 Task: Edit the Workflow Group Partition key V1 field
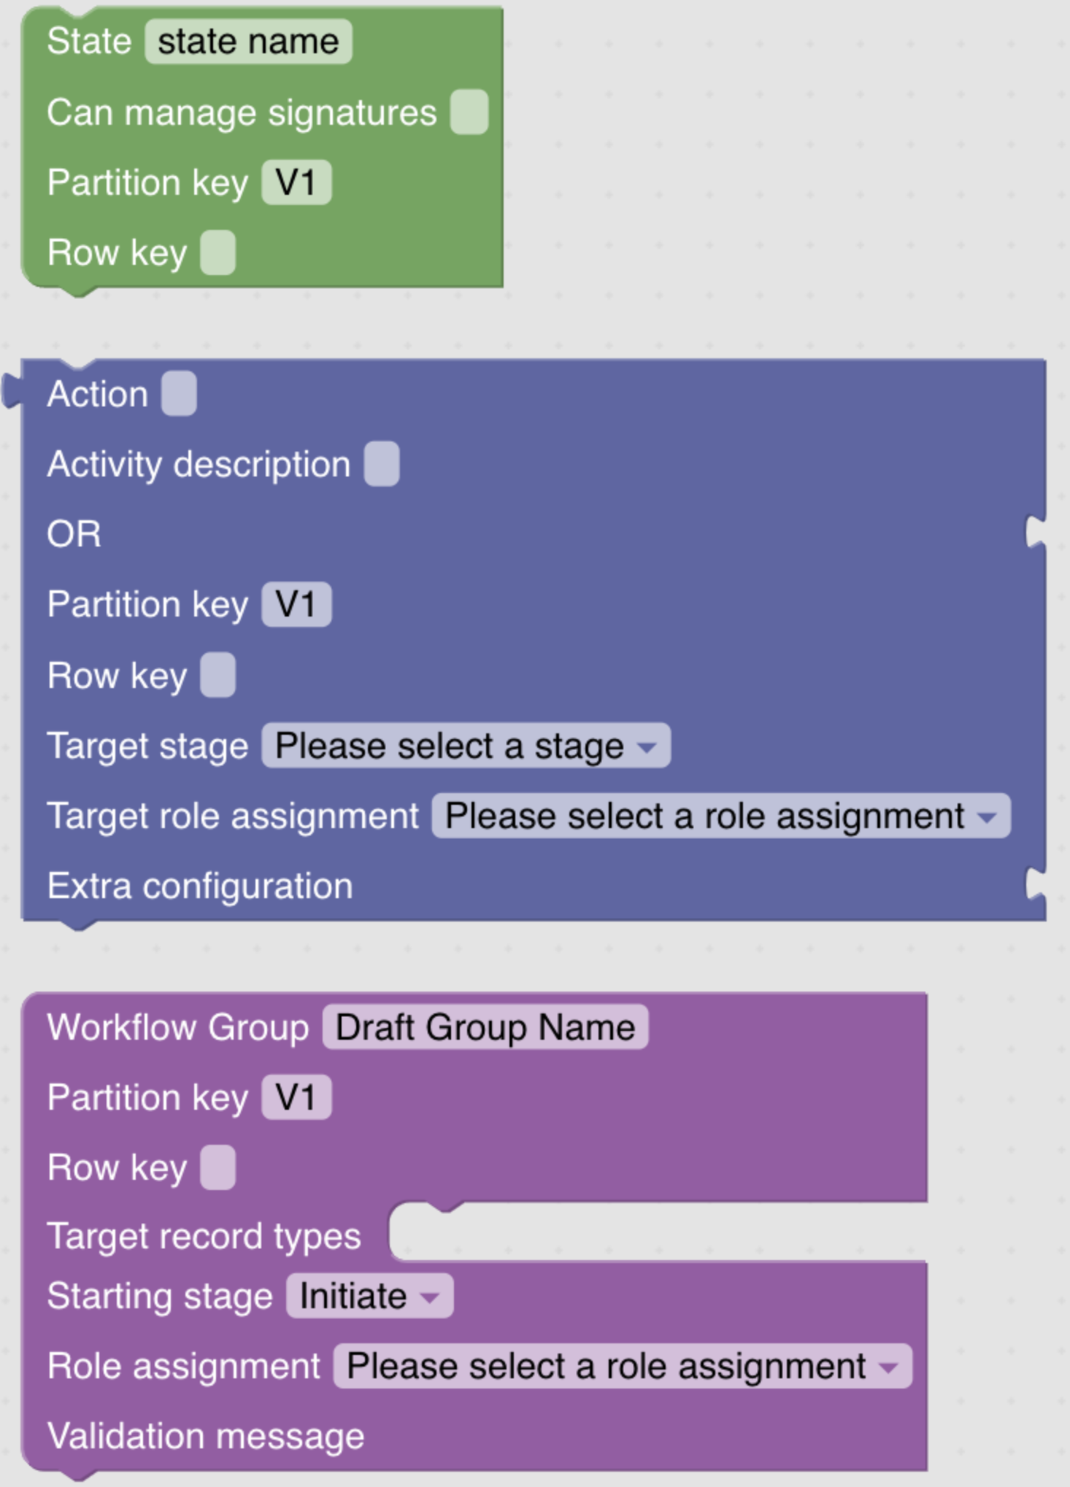(296, 1097)
